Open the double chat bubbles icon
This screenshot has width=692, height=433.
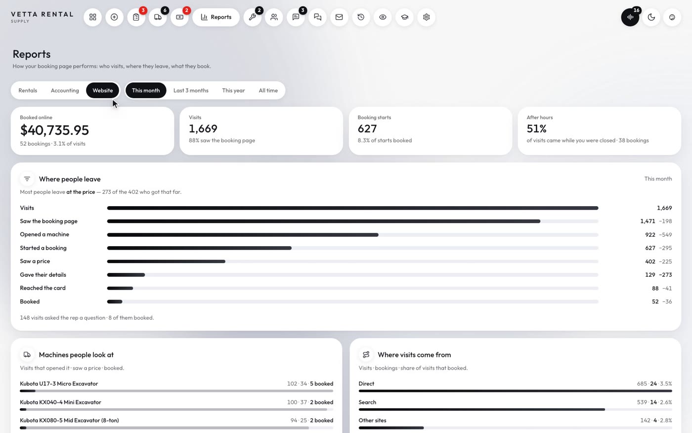(317, 17)
